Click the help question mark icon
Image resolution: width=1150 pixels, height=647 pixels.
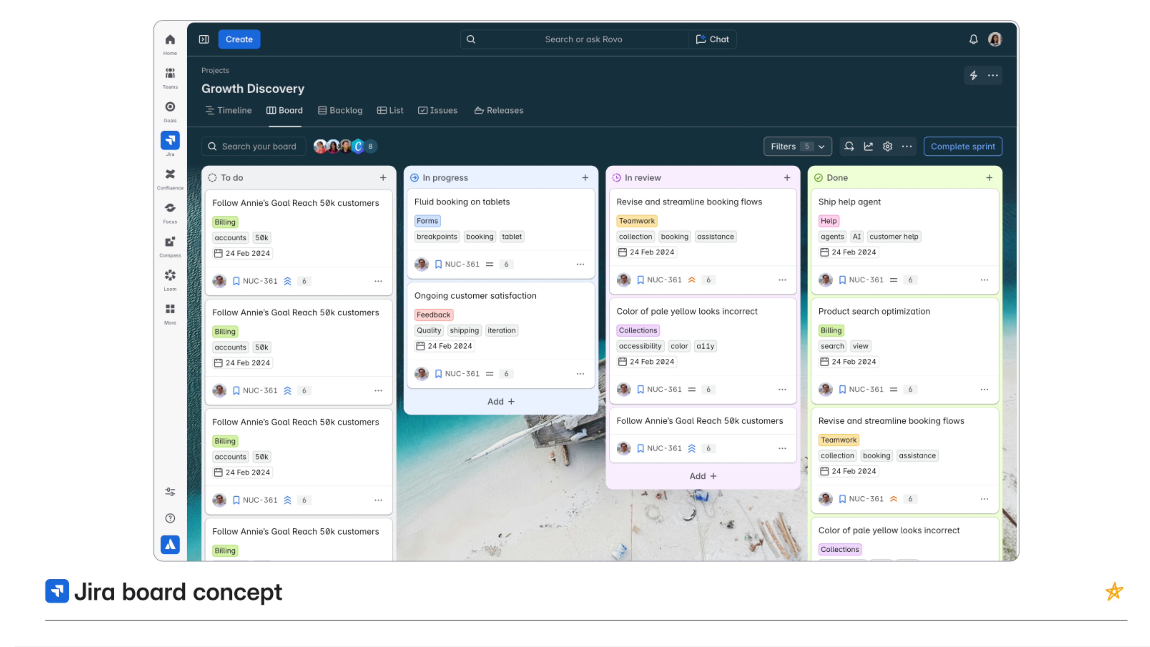170,518
